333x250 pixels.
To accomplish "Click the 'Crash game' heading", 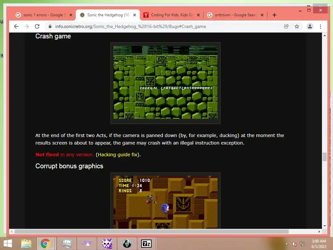I will [x=53, y=36].
